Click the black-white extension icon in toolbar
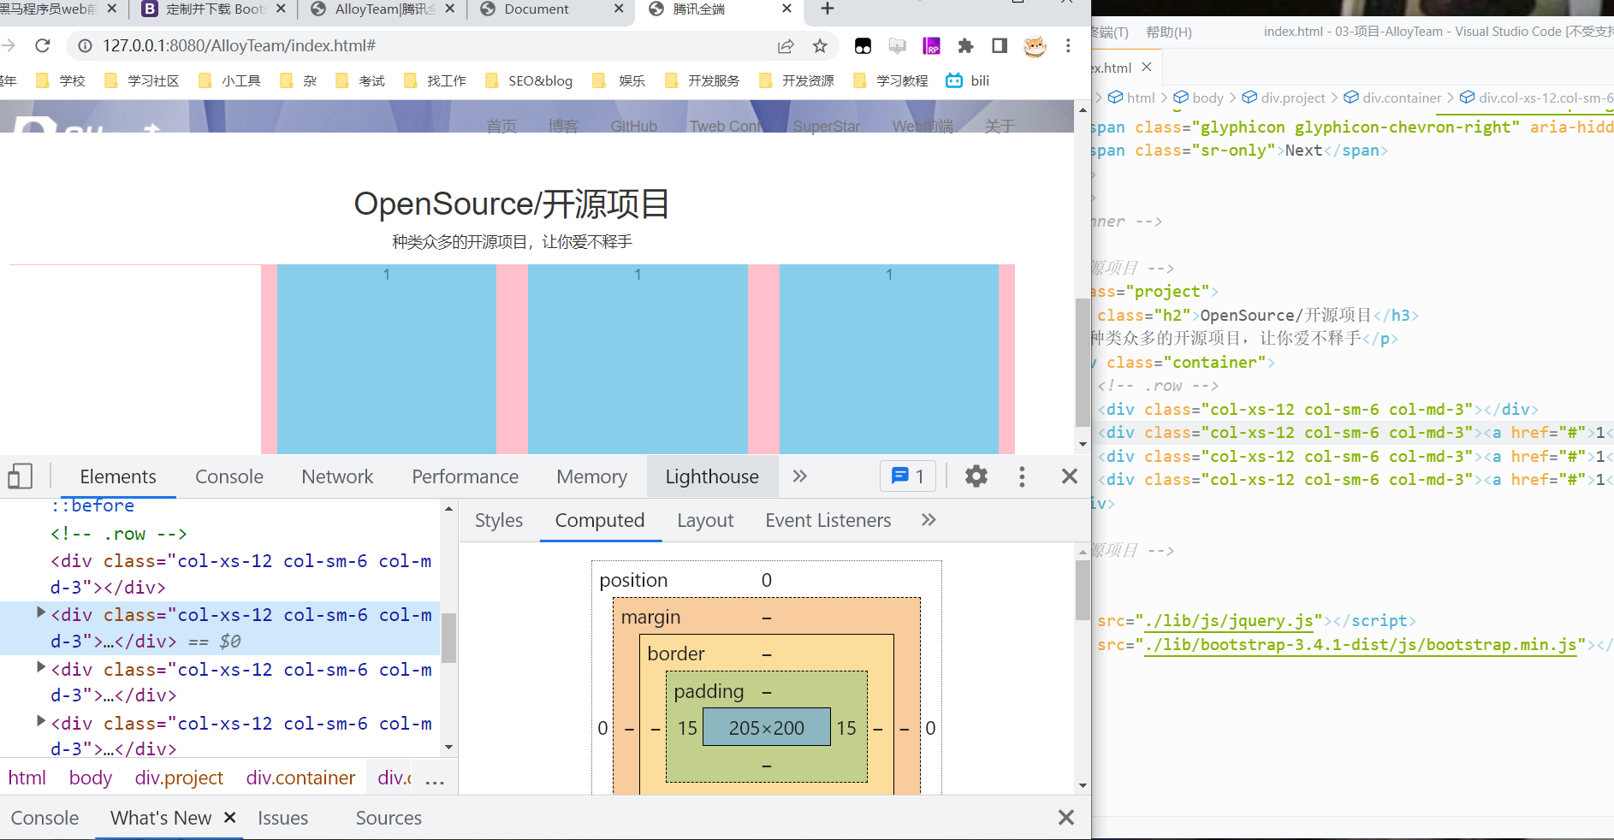Viewport: 1614px width, 840px height. 863,46
